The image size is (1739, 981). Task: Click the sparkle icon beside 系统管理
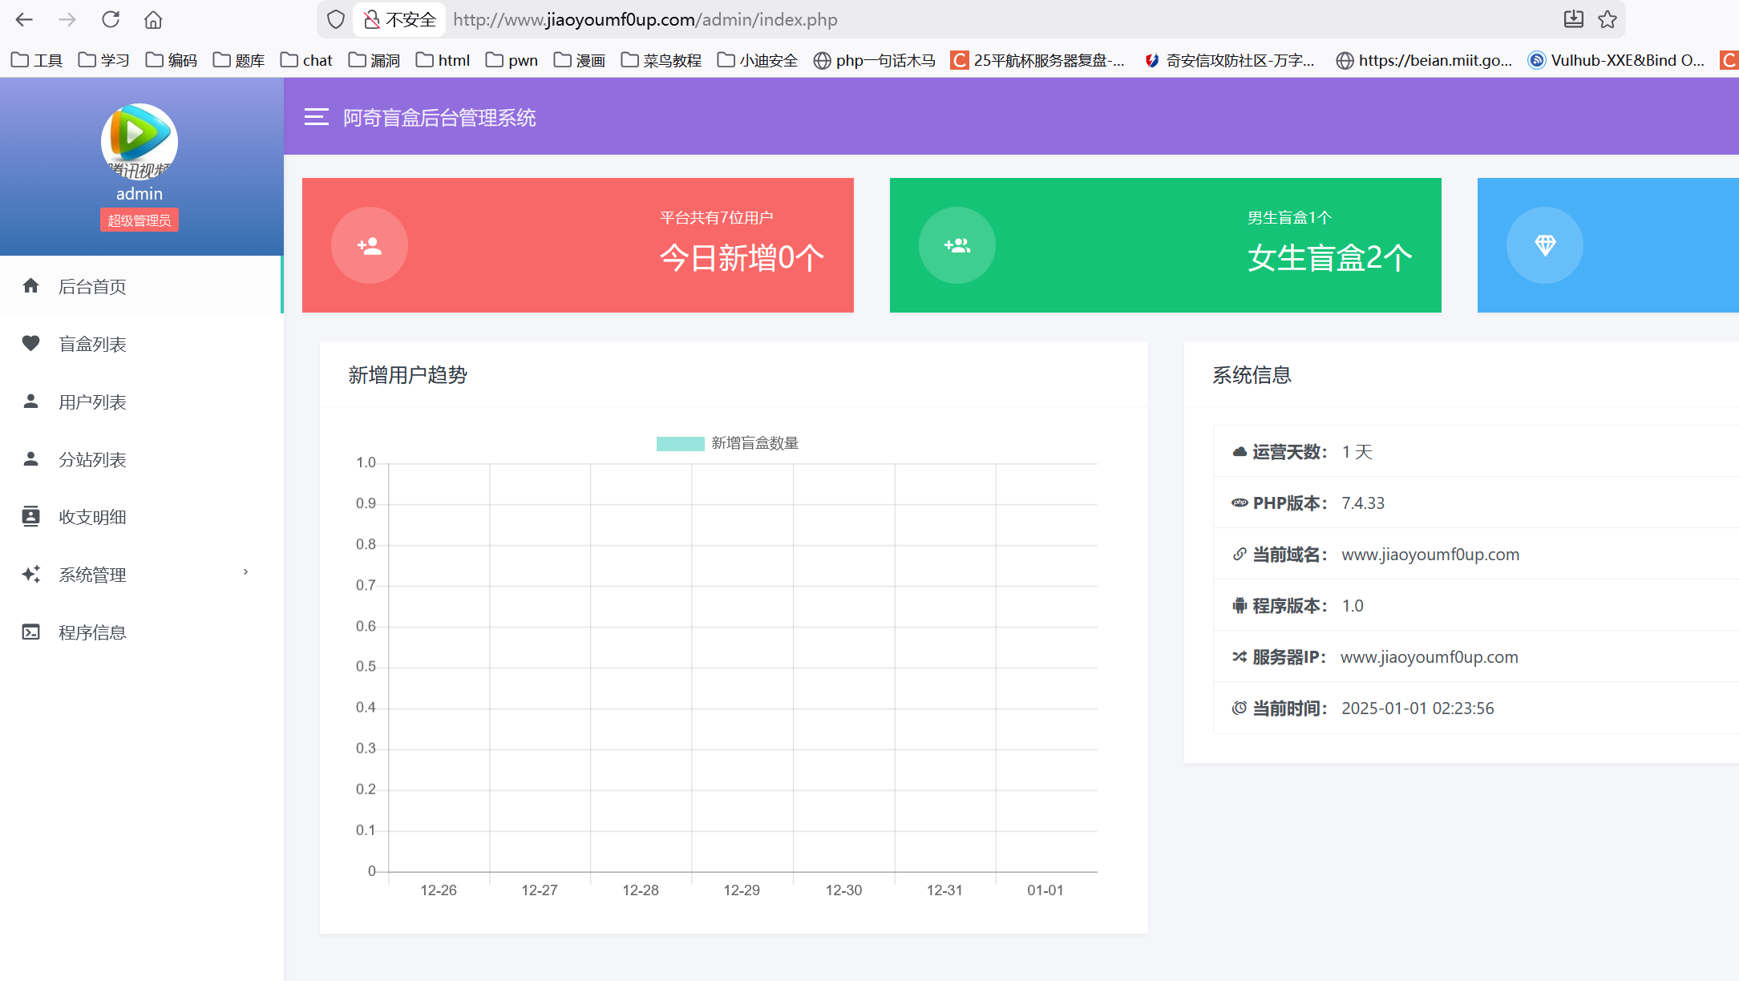[31, 574]
